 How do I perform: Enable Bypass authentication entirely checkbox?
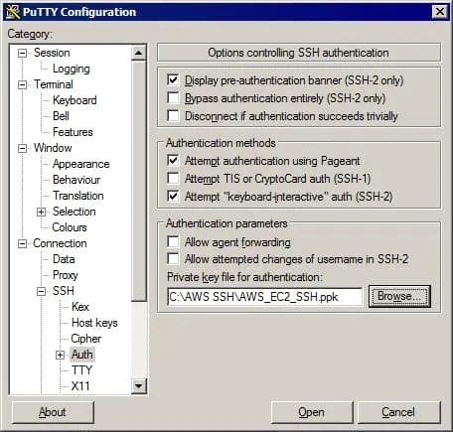[173, 98]
